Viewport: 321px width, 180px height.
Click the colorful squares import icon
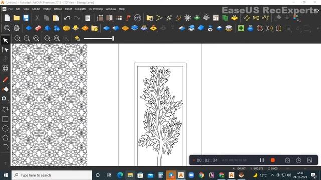[296, 18]
